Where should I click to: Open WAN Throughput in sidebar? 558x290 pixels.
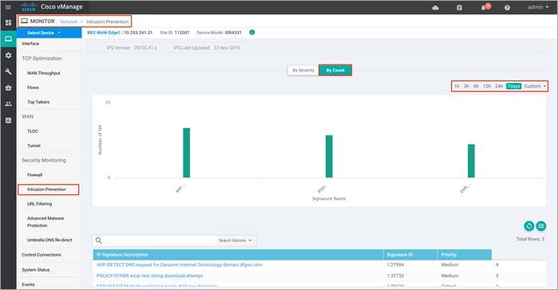coord(44,73)
